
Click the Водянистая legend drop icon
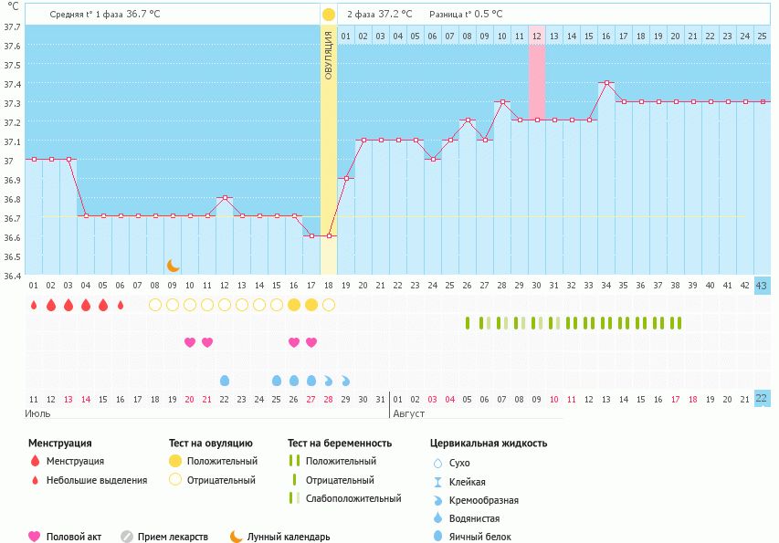(437, 518)
